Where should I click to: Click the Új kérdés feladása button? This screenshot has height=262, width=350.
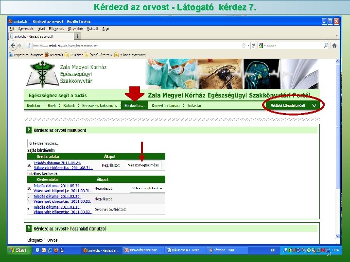click(x=44, y=143)
